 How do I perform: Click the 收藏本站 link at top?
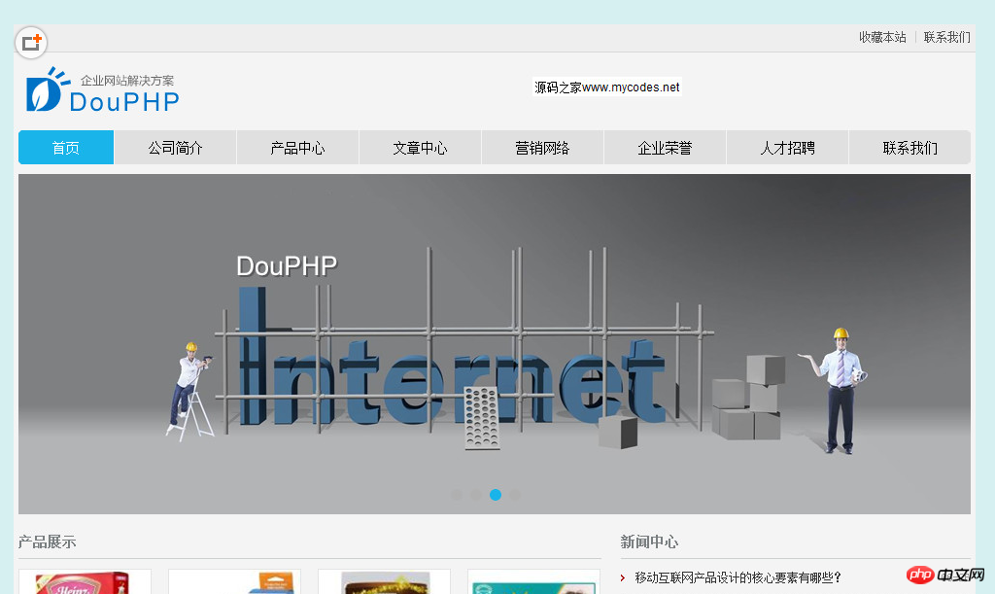(x=882, y=38)
